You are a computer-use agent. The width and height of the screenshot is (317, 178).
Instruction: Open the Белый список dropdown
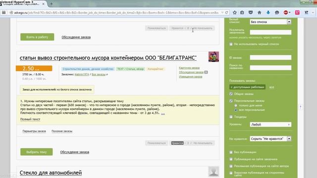(270, 22)
